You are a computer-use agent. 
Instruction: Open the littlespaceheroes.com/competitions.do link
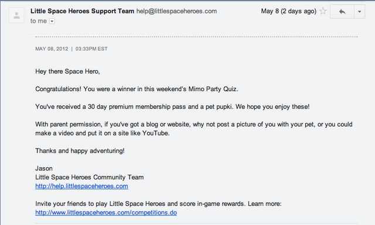[106, 213]
